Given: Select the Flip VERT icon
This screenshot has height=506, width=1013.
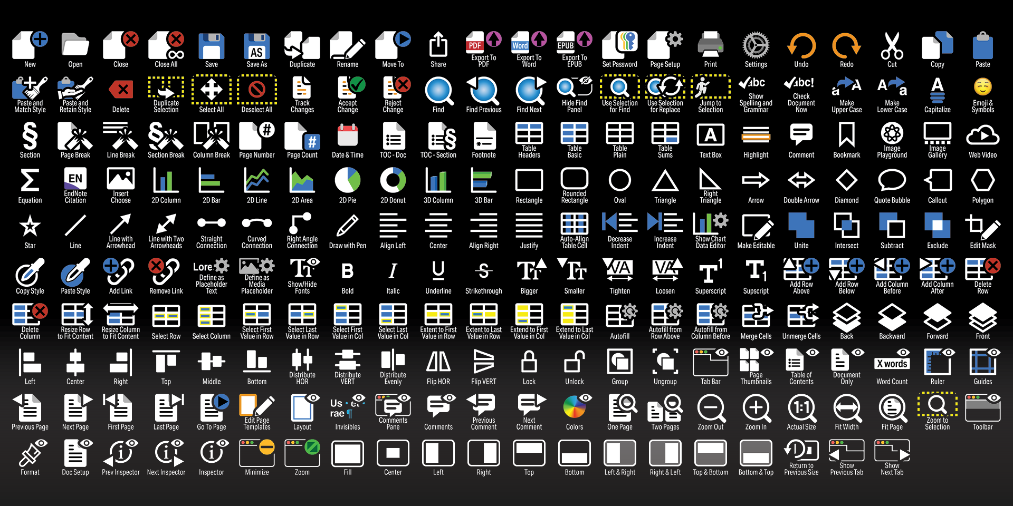Looking at the screenshot, I should point(484,363).
